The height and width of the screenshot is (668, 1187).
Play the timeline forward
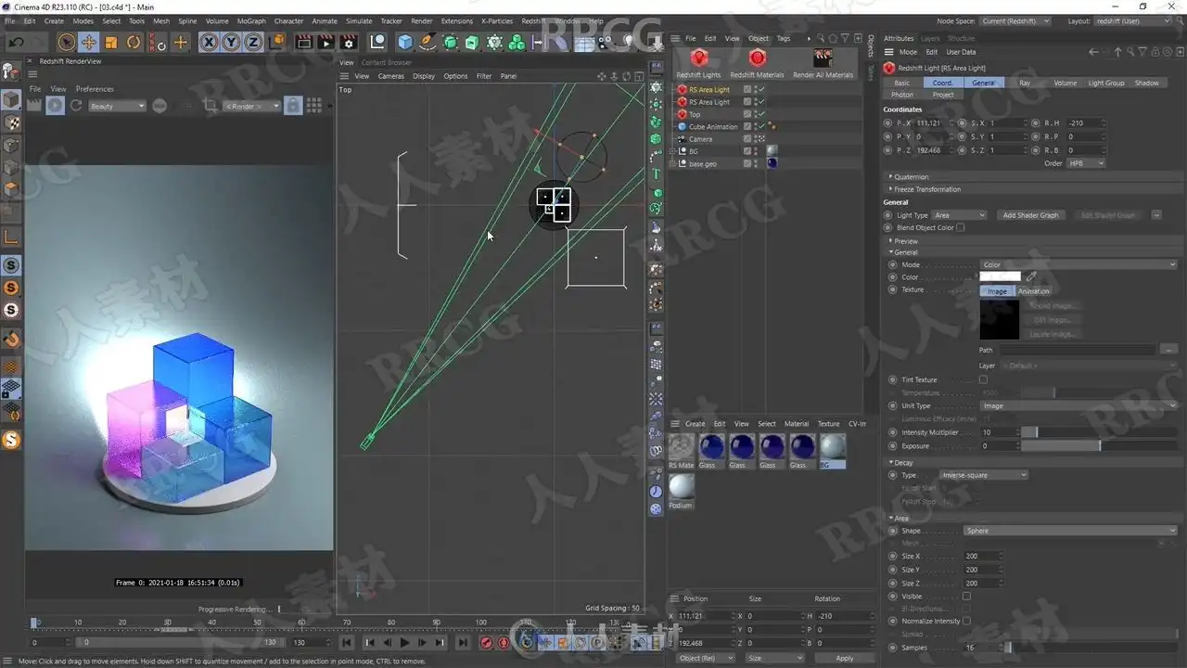(x=404, y=642)
